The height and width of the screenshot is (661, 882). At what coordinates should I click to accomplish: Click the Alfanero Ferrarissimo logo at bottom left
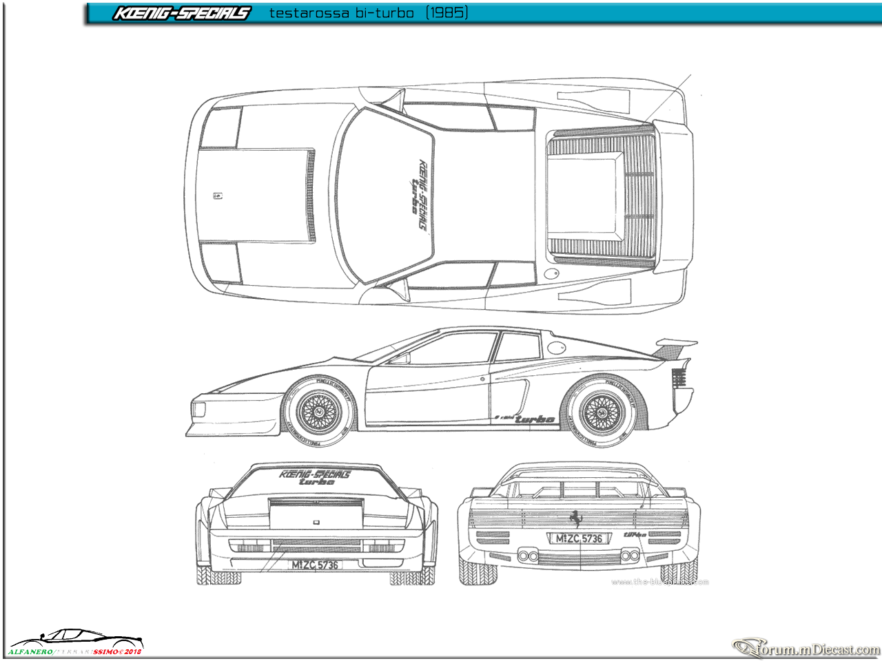(75, 642)
